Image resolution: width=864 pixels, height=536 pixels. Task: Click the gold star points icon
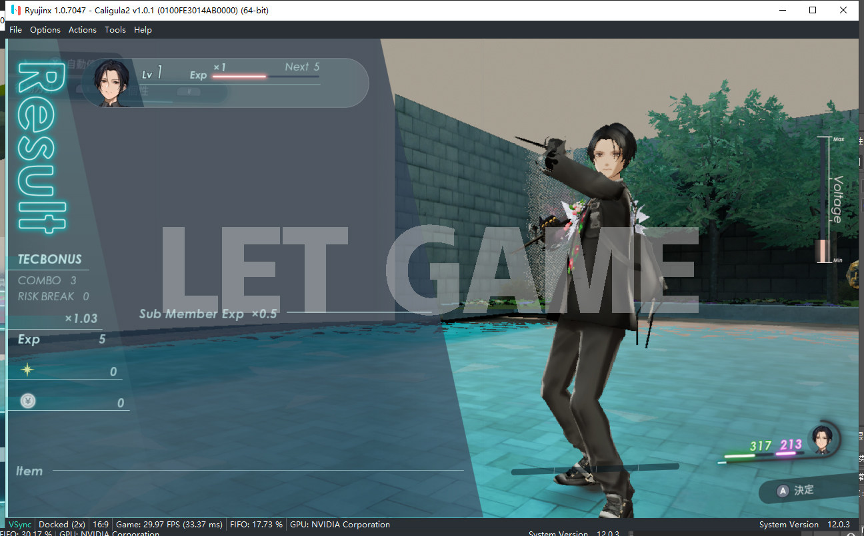coord(27,370)
